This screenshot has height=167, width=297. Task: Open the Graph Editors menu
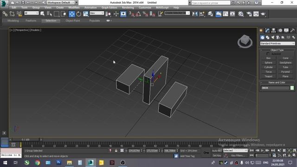pyautogui.click(x=110, y=7)
